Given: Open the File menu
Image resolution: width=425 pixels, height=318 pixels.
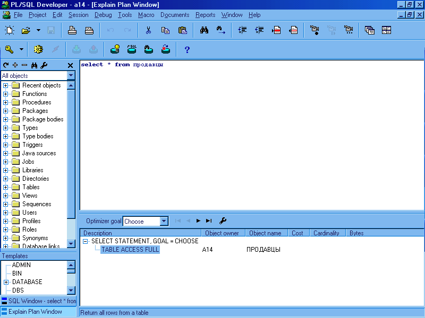Looking at the screenshot, I should (18, 15).
